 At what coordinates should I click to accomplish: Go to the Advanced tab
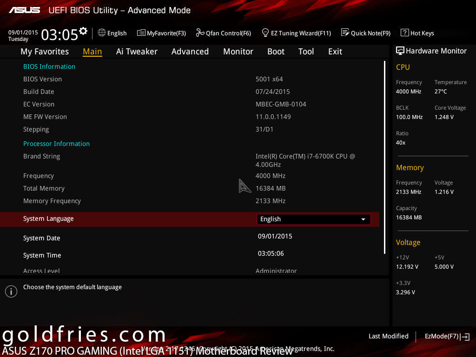tap(190, 52)
